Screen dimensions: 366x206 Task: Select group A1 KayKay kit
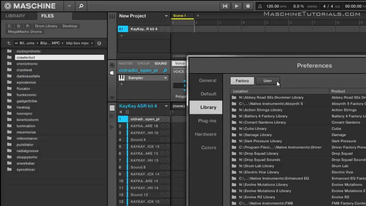click(x=144, y=29)
